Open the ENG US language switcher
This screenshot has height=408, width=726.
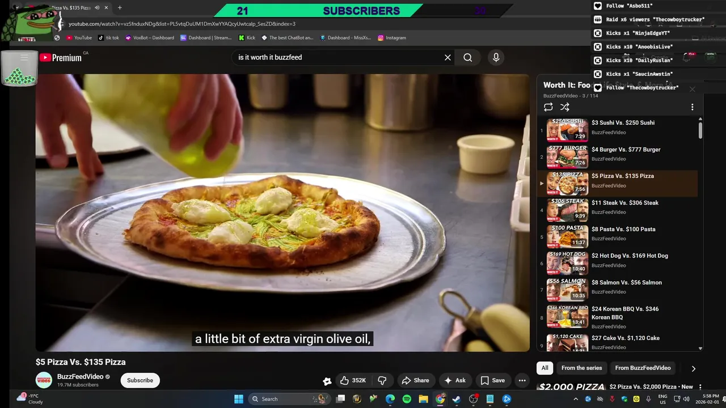pos(662,399)
